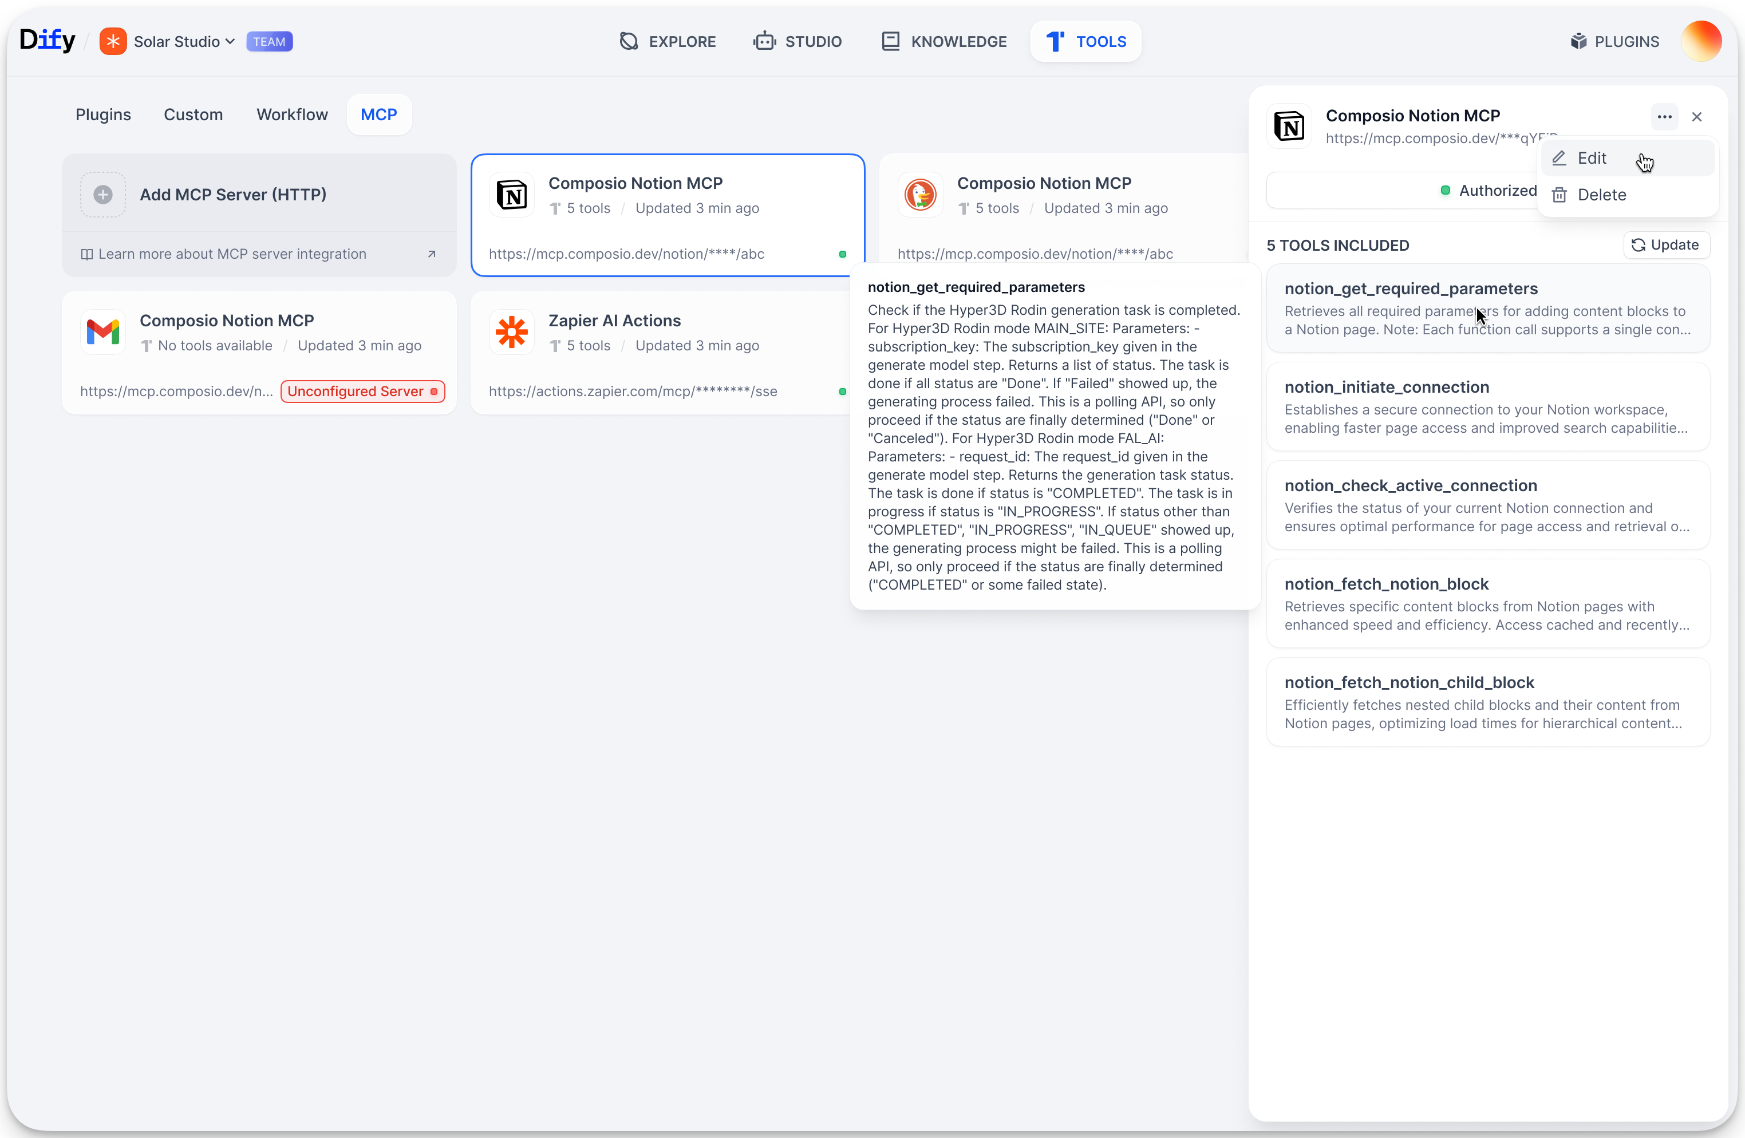Click the user profile avatar

pos(1701,42)
